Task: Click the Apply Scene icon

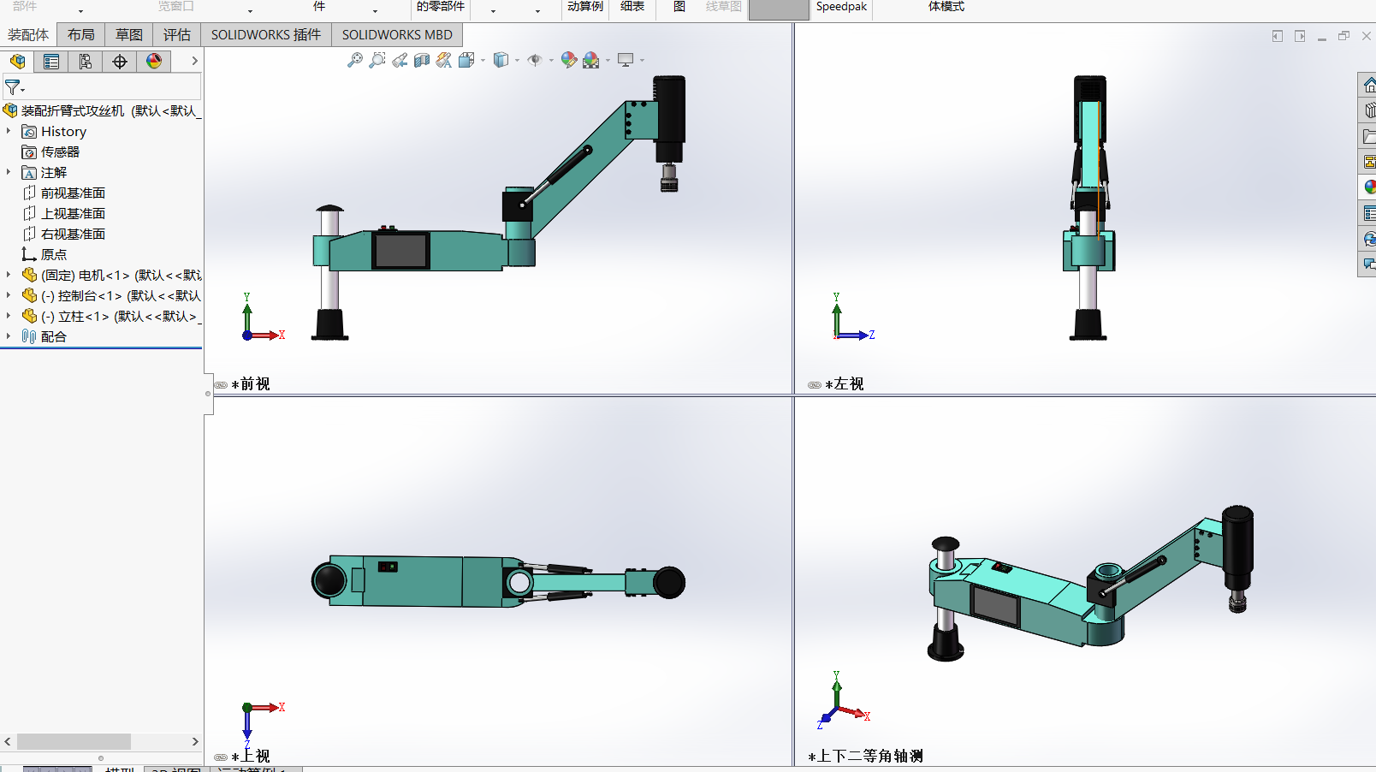Action: coord(590,60)
